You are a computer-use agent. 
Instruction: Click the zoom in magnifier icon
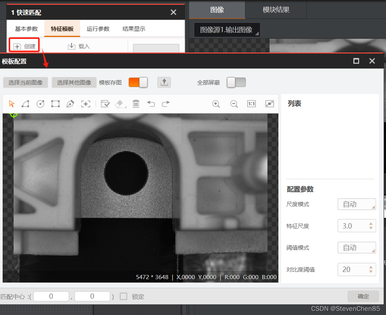coord(216,103)
